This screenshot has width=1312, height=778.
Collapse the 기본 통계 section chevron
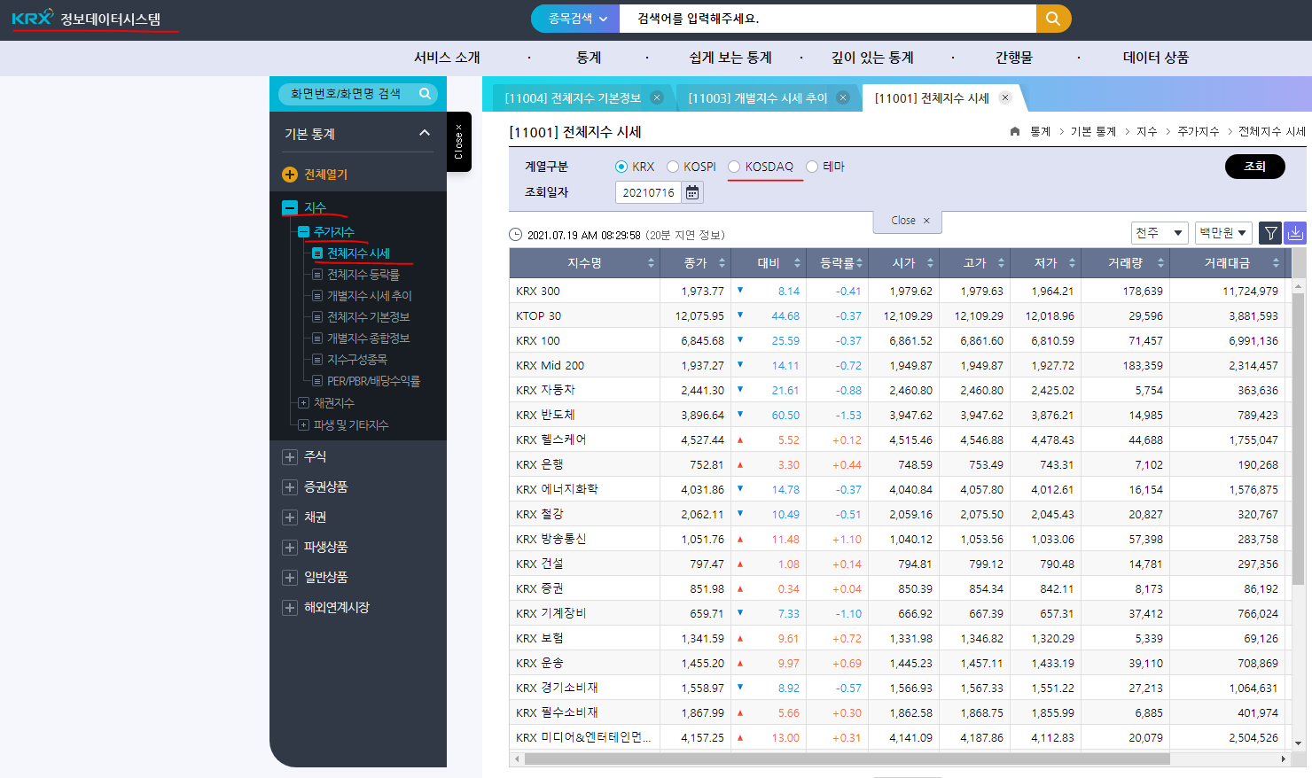click(x=425, y=133)
